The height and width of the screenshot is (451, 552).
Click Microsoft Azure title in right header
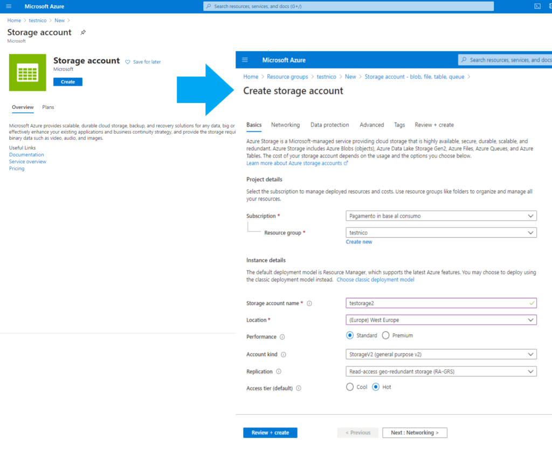tap(284, 60)
